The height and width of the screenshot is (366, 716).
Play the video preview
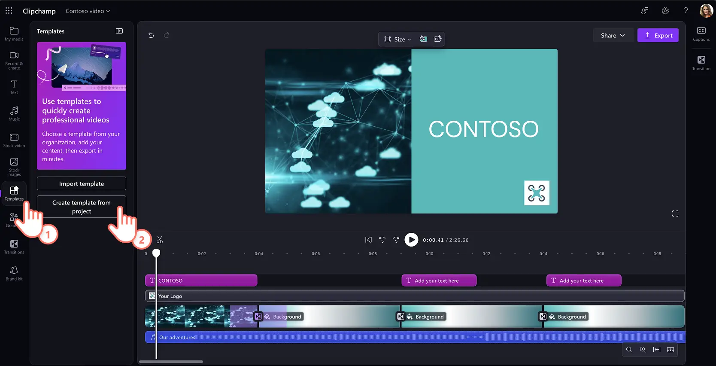411,240
